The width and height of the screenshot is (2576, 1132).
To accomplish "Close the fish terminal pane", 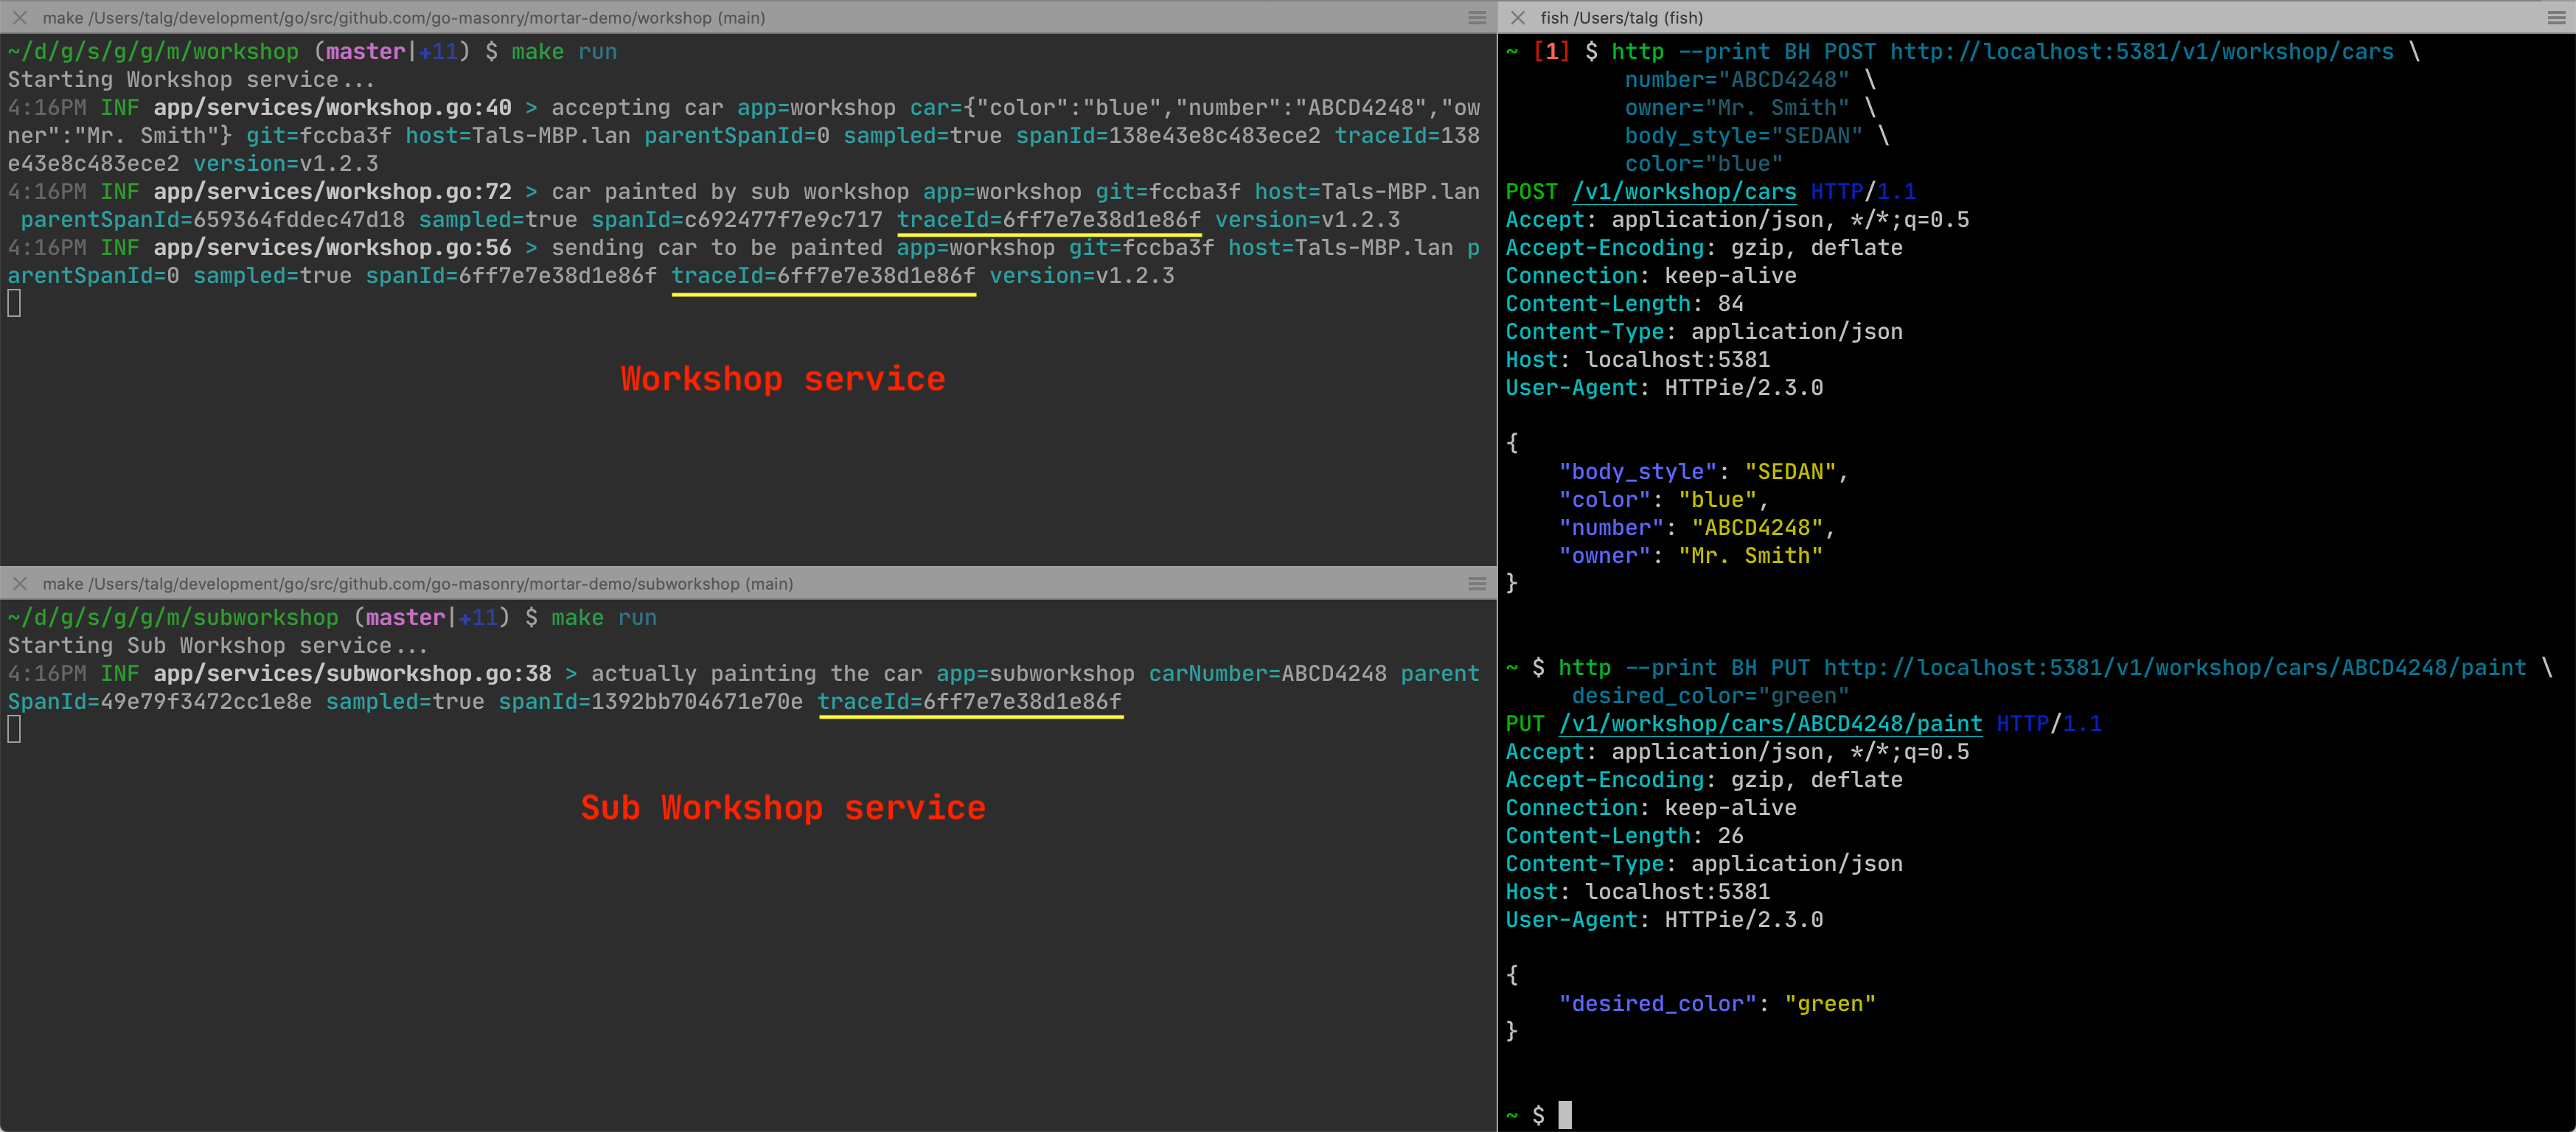I will coord(1517,17).
